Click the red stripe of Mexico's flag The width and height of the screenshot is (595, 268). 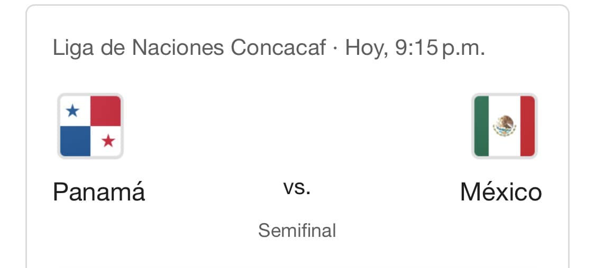[x=527, y=126]
